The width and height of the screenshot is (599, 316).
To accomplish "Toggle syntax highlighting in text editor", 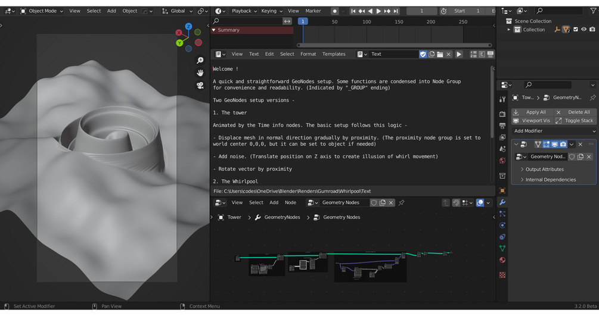I will [490, 54].
